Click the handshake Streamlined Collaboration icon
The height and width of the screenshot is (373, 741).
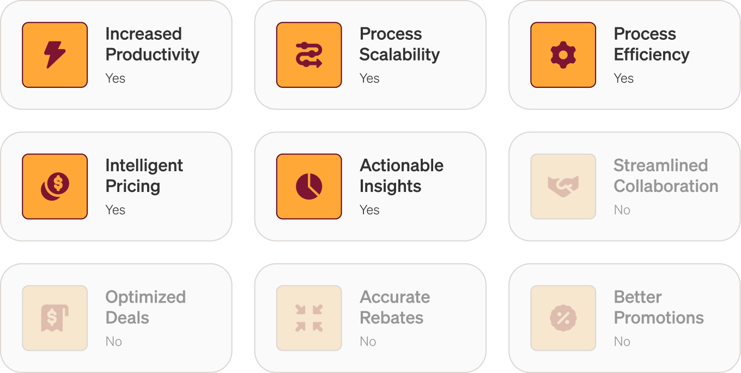pos(563,186)
